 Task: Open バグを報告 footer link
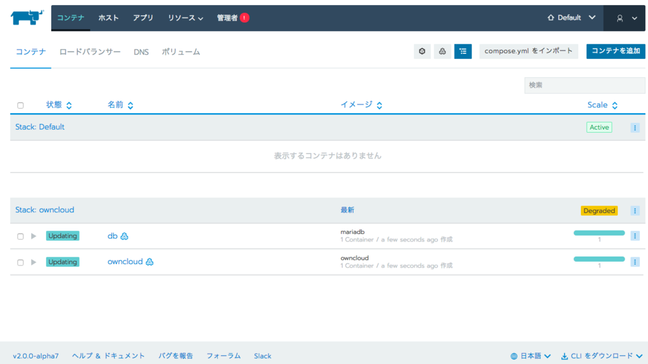coord(176,356)
